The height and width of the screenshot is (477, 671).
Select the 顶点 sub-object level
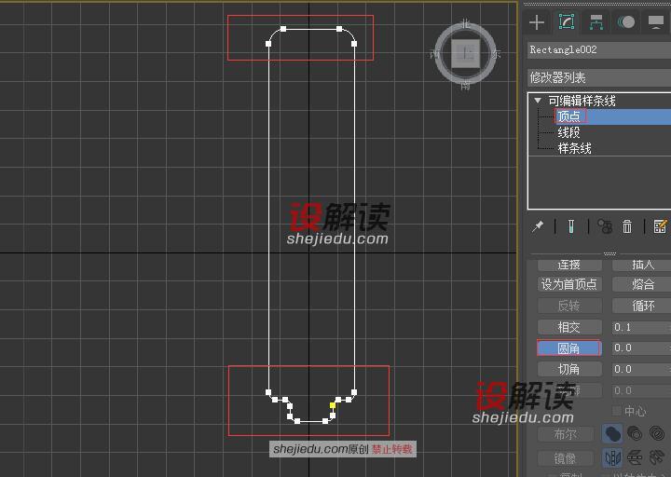[568, 116]
